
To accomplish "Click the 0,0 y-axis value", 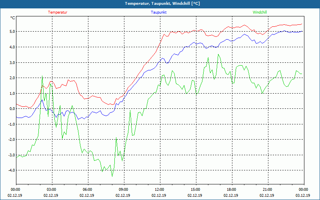I will [12, 108].
